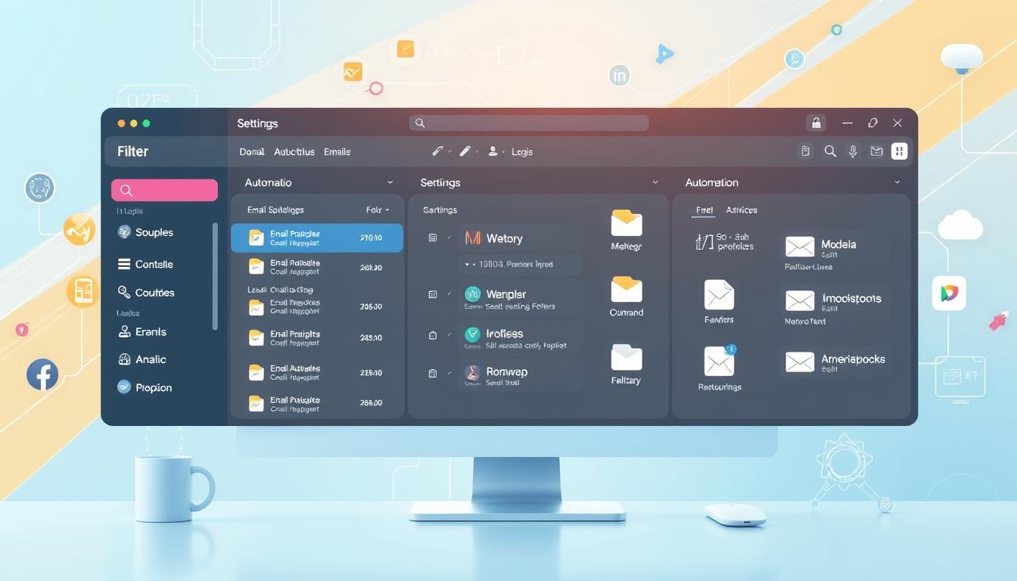Click the person account icon in toolbar
This screenshot has width=1017, height=581.
[493, 151]
